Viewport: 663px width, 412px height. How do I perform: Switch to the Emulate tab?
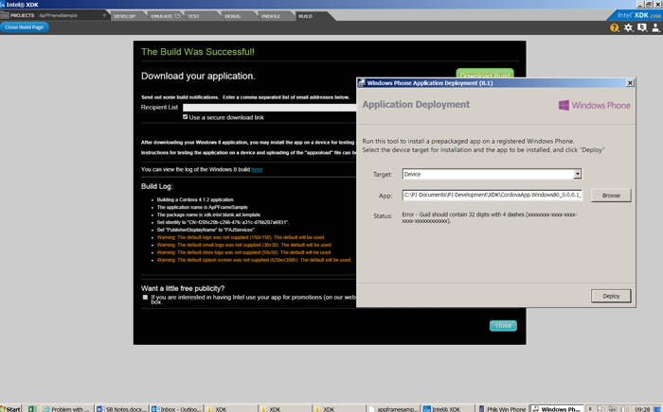(162, 16)
